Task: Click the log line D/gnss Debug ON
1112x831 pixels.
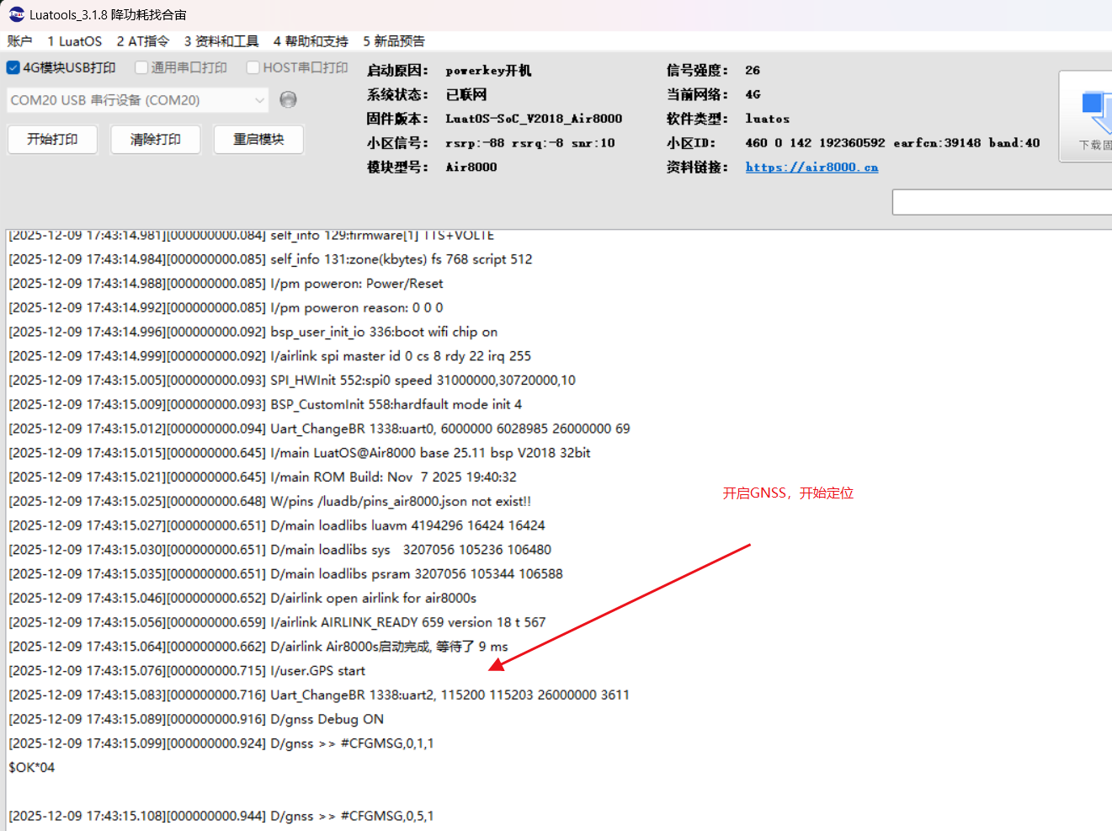Action: pyautogui.click(x=196, y=719)
